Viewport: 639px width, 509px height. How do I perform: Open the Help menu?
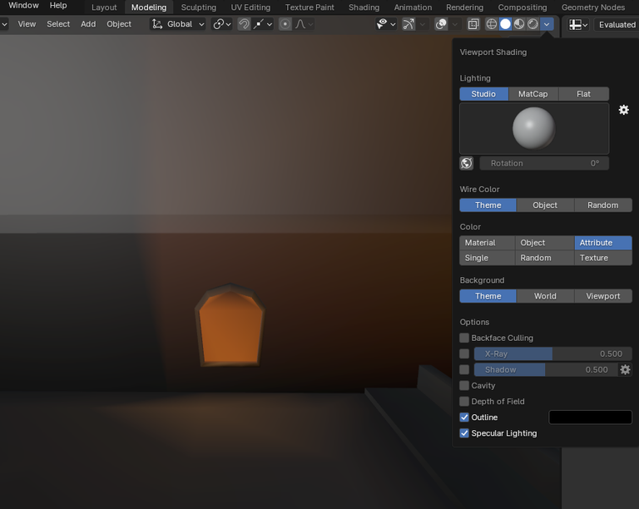(x=58, y=6)
